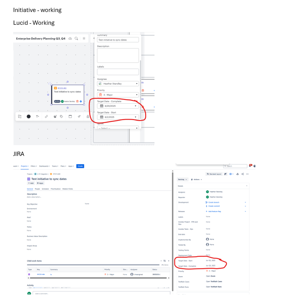The image size is (288, 303).
Task: Click the blue Jira diamond icon on card
Action: click(x=81, y=101)
